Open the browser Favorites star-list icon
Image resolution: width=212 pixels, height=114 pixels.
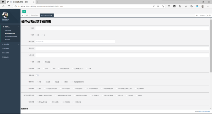(186, 6)
